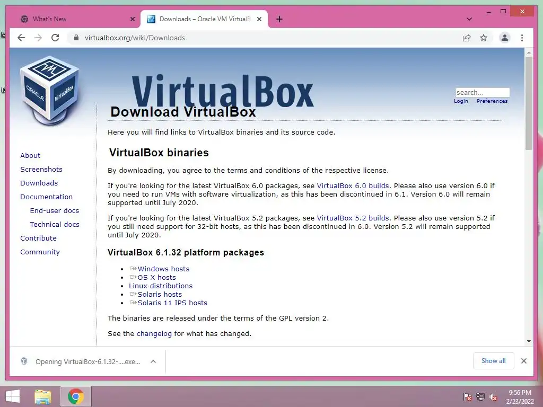Open the changelog link
This screenshot has height=407, width=543.
[154, 334]
